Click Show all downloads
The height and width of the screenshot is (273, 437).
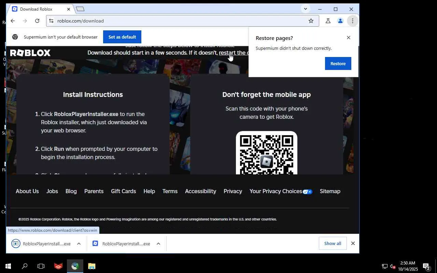[333, 243]
